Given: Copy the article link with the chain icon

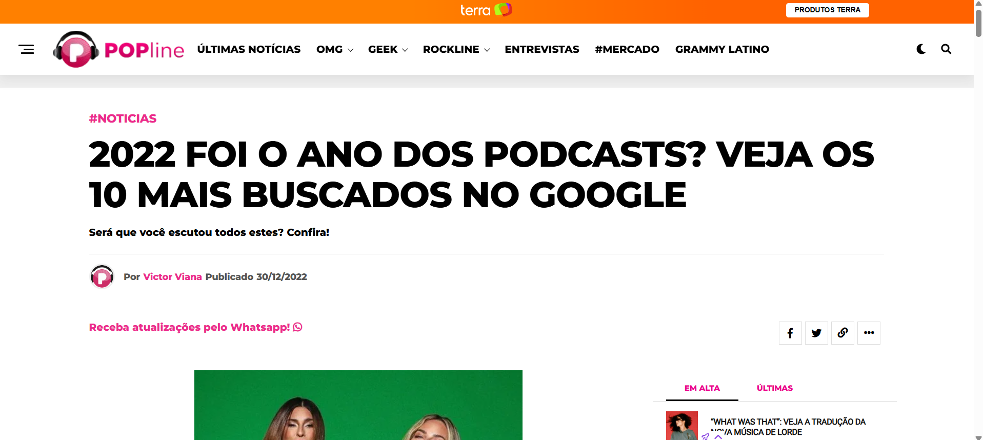Looking at the screenshot, I should (x=842, y=333).
